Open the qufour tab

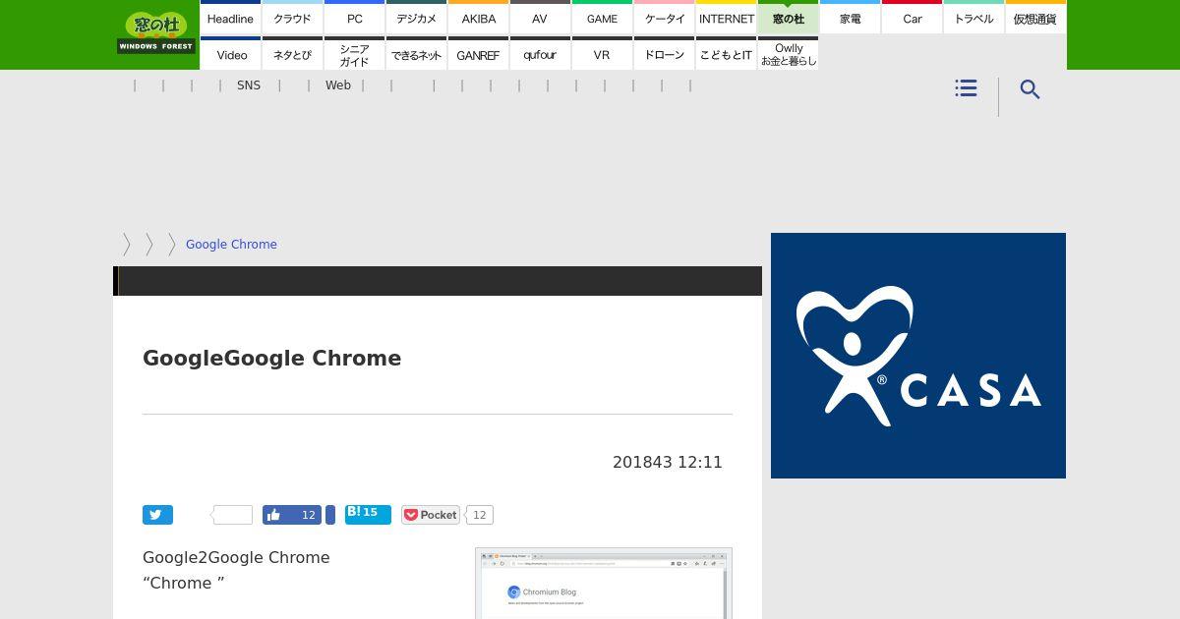(x=540, y=54)
